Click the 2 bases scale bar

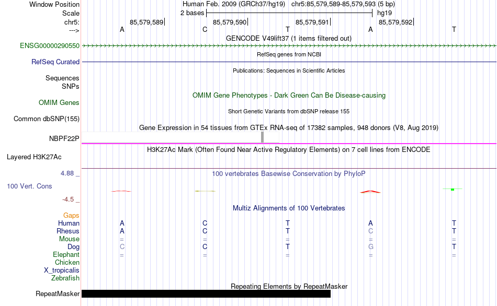coord(289,13)
